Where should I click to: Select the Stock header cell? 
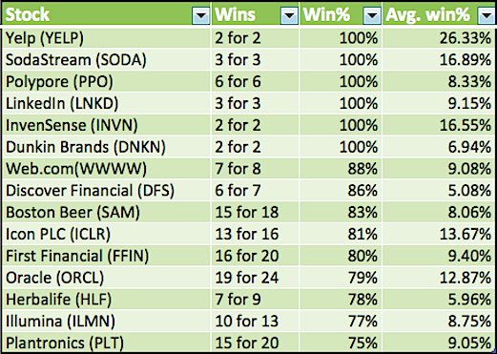coord(106,14)
